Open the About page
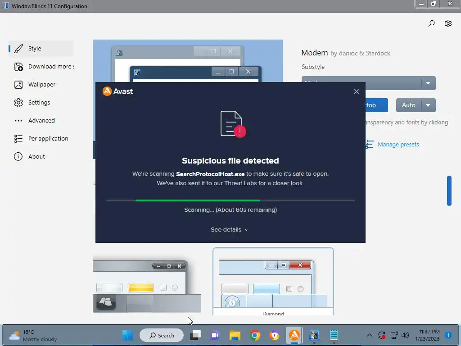The image size is (461, 346). pos(41,156)
